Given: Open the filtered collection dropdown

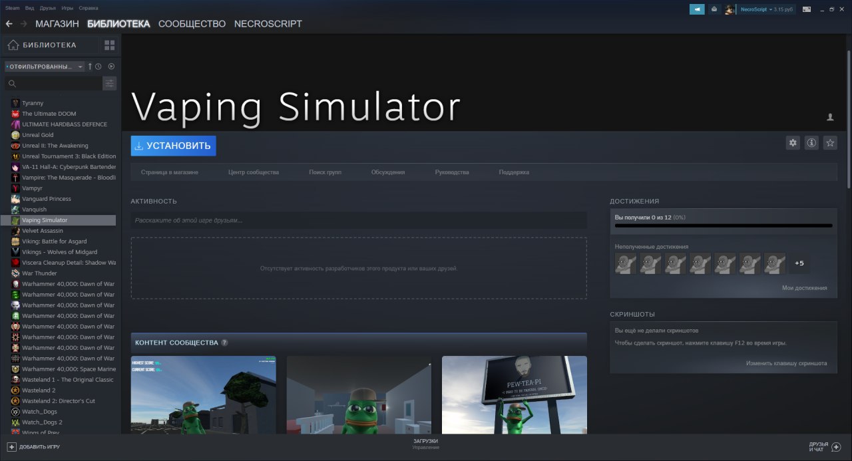Looking at the screenshot, I should pos(45,67).
